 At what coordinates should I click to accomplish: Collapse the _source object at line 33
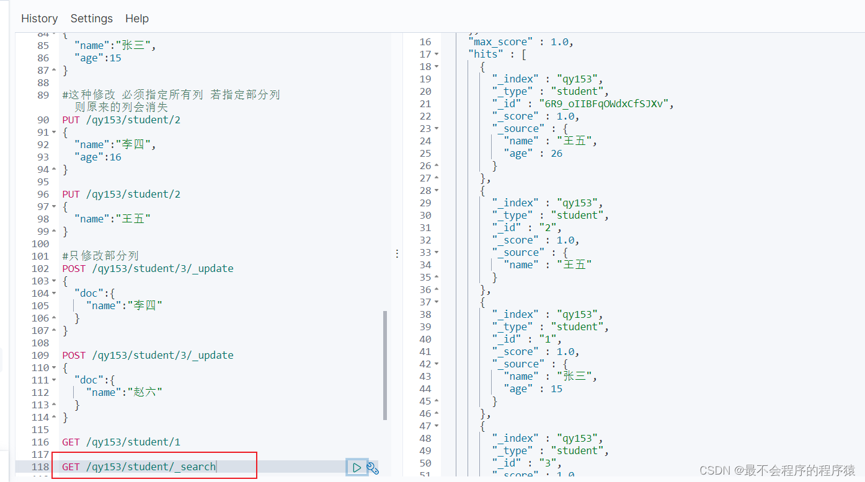coord(437,252)
